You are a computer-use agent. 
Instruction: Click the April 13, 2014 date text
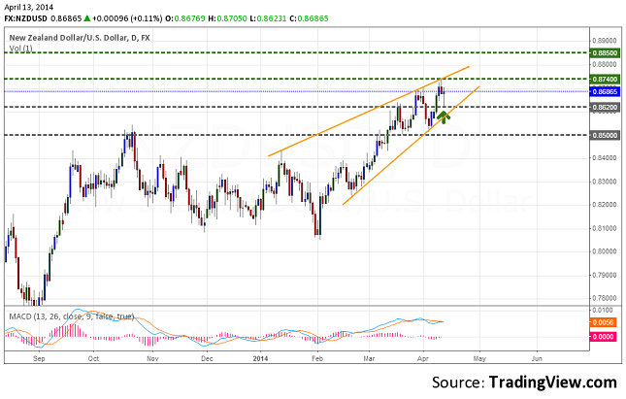[x=29, y=7]
